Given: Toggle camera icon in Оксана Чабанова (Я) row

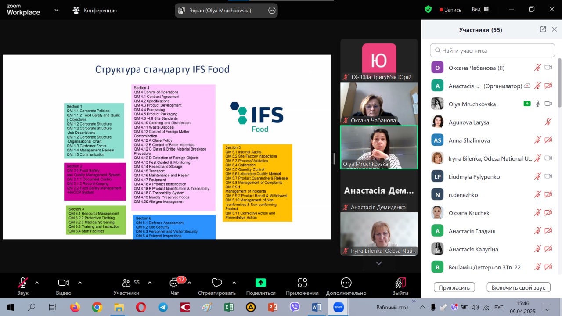Looking at the screenshot, I should click(548, 68).
